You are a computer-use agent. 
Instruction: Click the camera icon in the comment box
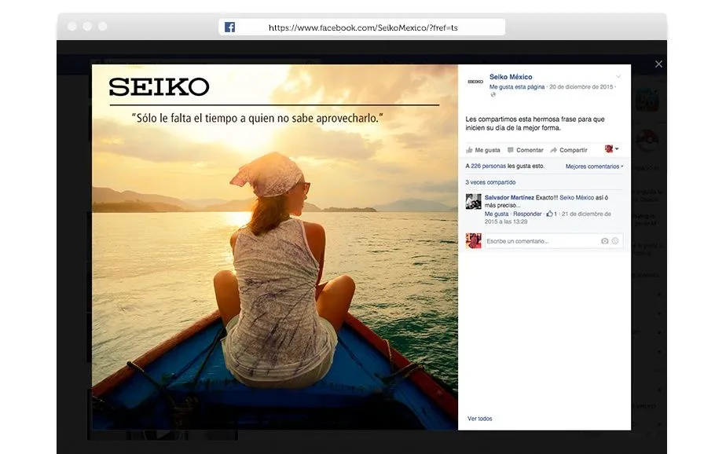click(604, 240)
